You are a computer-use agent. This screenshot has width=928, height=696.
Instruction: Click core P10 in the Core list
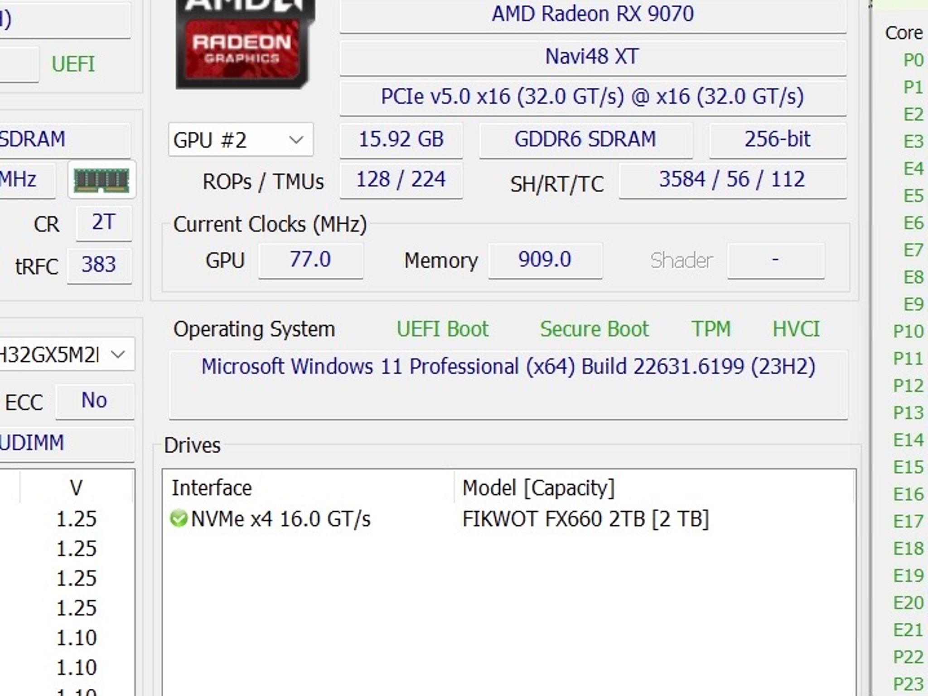tap(909, 331)
